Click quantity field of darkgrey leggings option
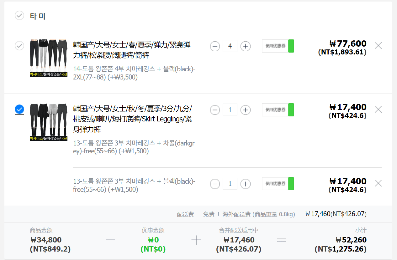The image size is (397, 260). coord(230,110)
